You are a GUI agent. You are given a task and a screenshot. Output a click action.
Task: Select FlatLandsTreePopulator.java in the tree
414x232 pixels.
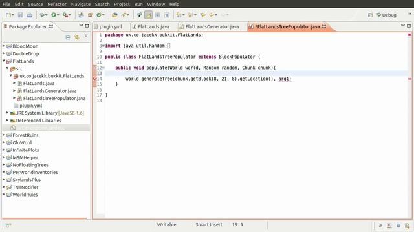pyautogui.click(x=54, y=98)
